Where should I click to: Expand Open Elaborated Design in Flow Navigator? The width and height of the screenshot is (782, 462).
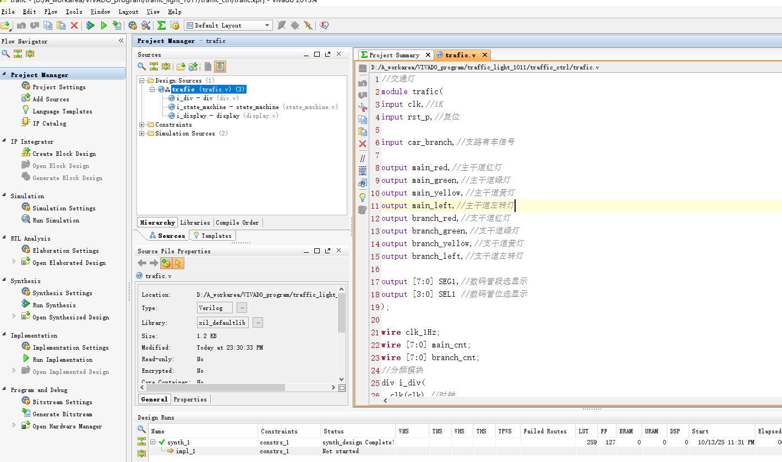click(14, 262)
